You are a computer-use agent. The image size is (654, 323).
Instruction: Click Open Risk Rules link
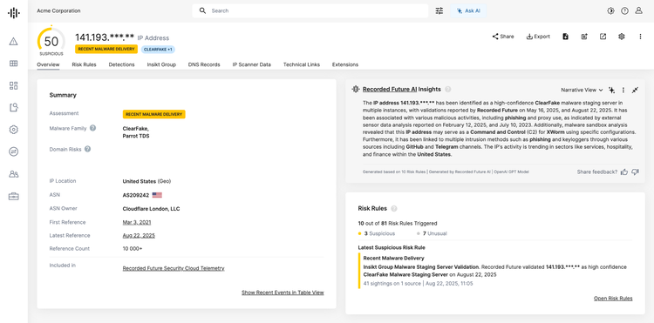613,299
